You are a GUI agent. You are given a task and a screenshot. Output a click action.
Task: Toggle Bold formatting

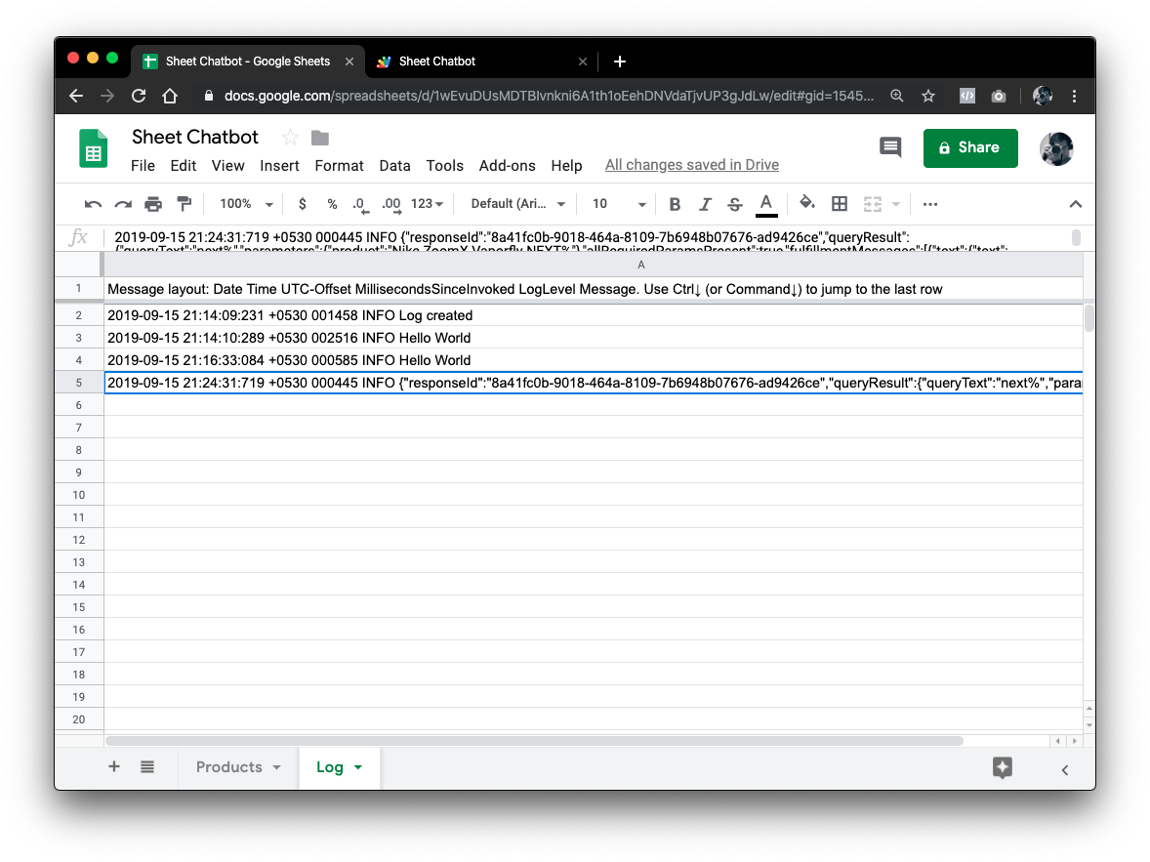tap(675, 204)
